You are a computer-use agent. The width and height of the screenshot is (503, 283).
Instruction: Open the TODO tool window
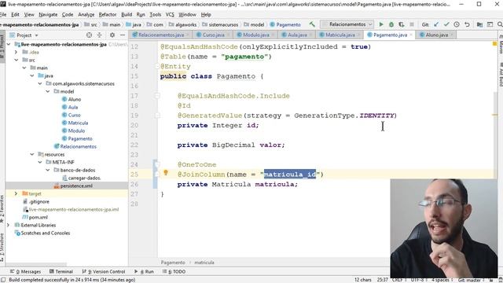point(174,271)
